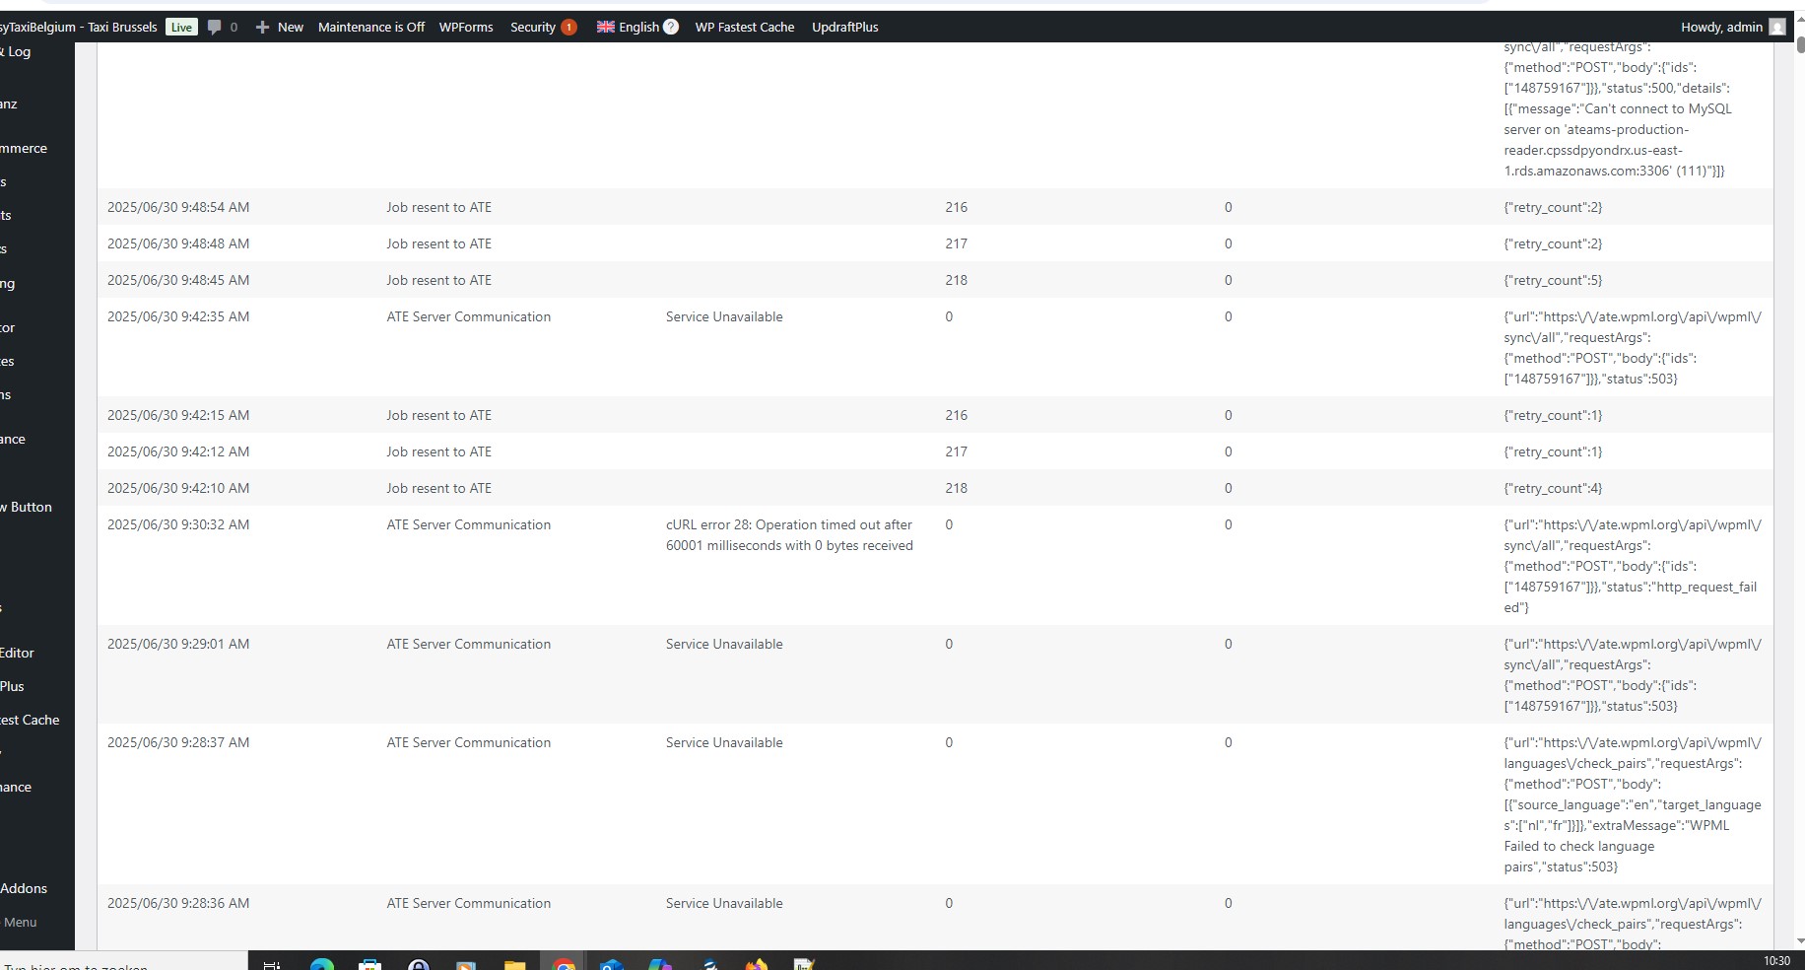This screenshot has width=1805, height=970.
Task: Click the collapse Menu item in sidebar
Action: (x=20, y=922)
